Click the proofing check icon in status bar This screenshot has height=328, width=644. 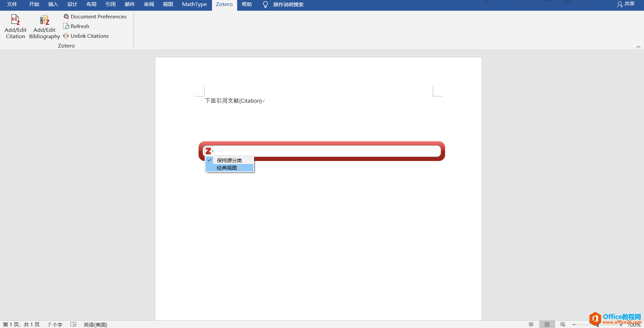tap(73, 324)
